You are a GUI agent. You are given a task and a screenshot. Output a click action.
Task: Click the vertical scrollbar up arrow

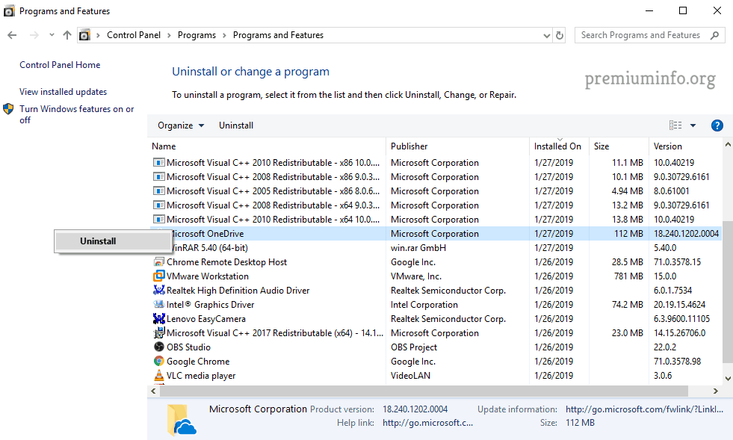tap(728, 145)
